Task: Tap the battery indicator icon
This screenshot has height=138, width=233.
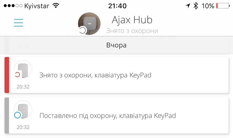Action: pyautogui.click(x=223, y=6)
